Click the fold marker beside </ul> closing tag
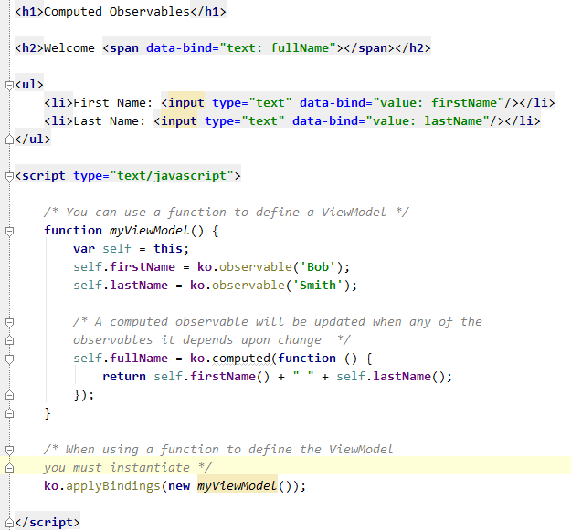 click(9, 140)
